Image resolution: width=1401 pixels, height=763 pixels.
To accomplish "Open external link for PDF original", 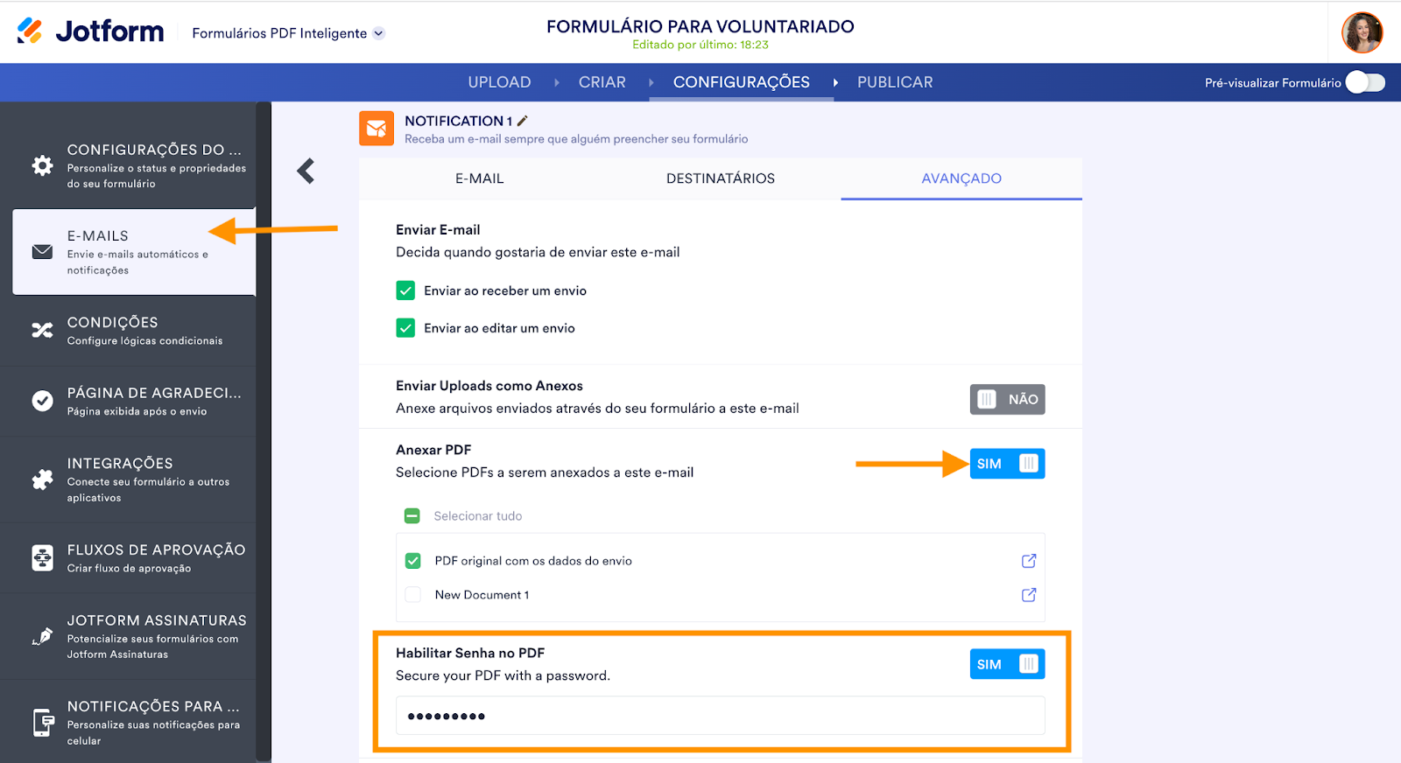I will [x=1029, y=561].
